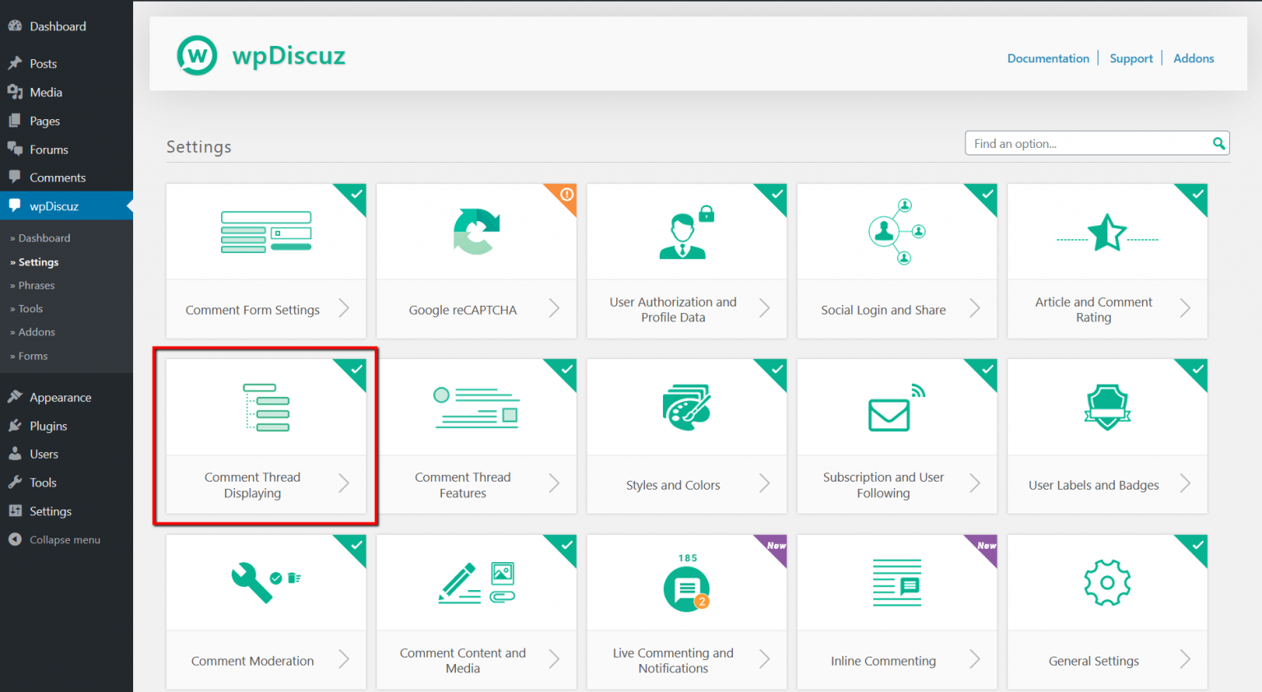Click the User Labels and Badges shield icon
1262x692 pixels.
(x=1108, y=407)
